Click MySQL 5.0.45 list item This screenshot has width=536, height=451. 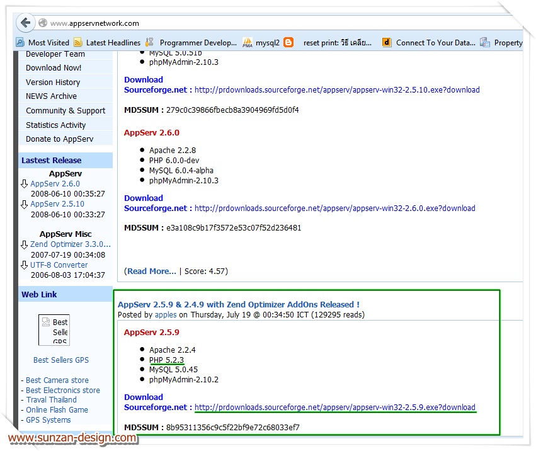[173, 370]
